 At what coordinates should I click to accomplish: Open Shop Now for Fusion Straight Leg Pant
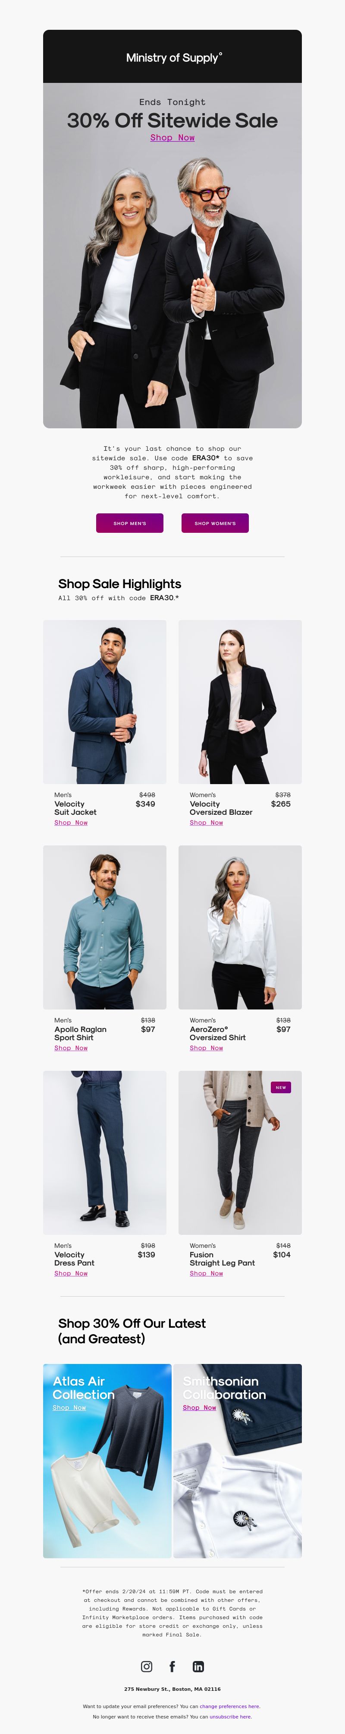coord(206,1274)
